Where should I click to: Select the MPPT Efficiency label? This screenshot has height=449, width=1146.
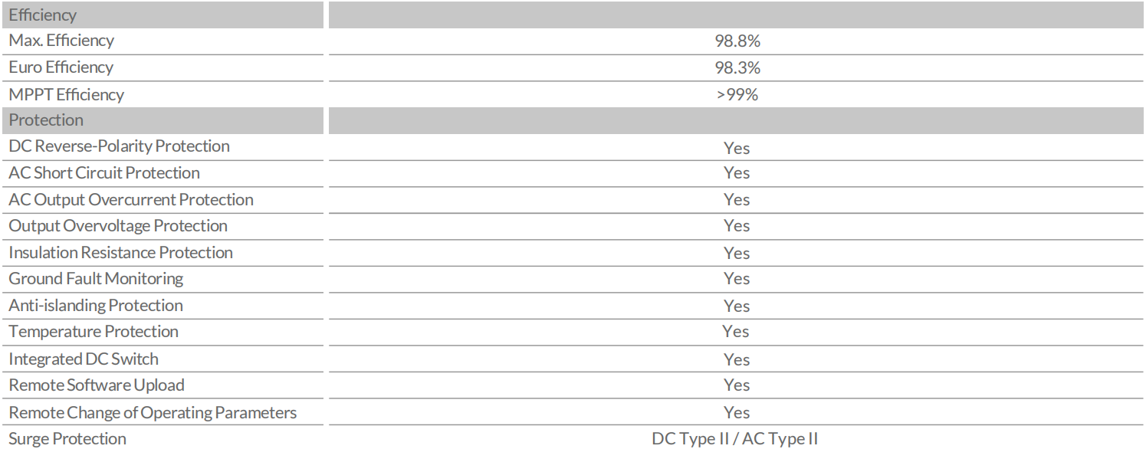pos(66,94)
